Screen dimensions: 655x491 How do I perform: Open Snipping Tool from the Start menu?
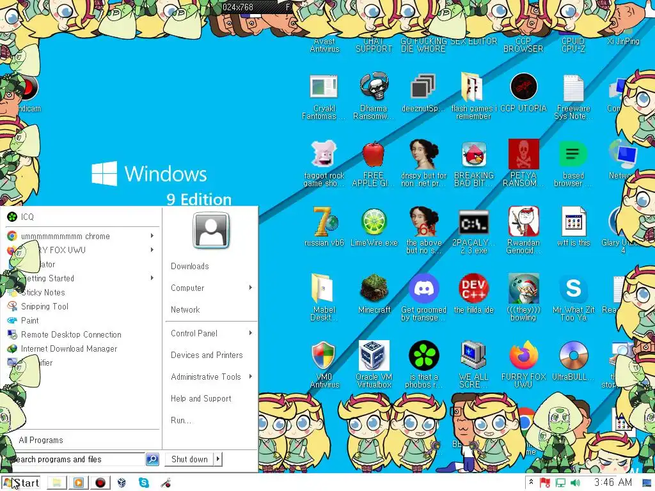81,306
